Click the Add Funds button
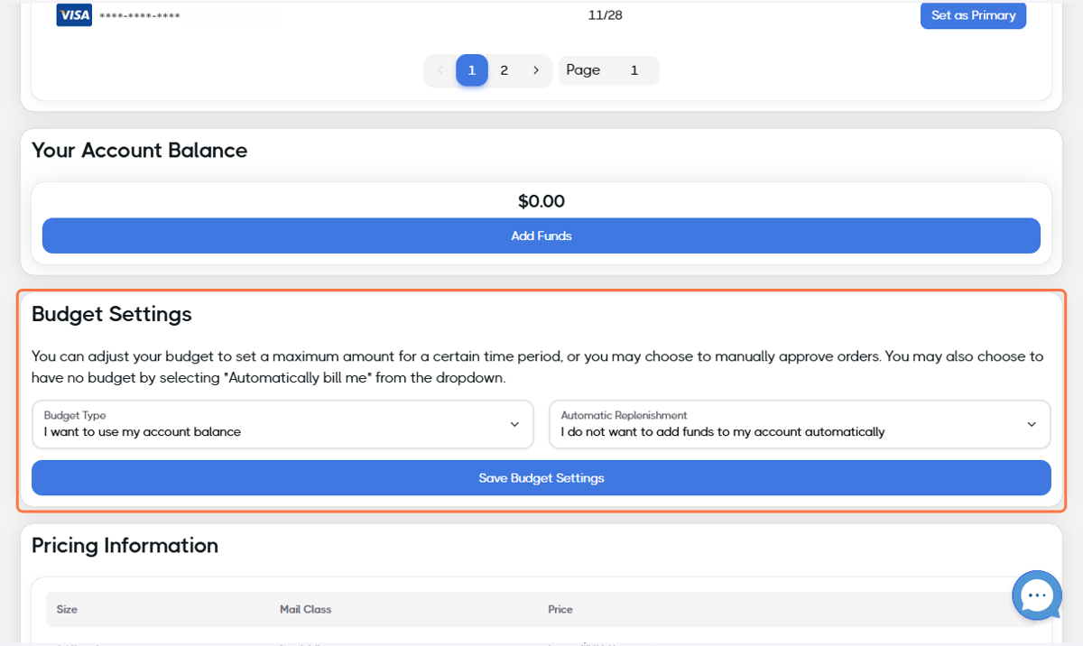The height and width of the screenshot is (646, 1083). click(x=541, y=235)
